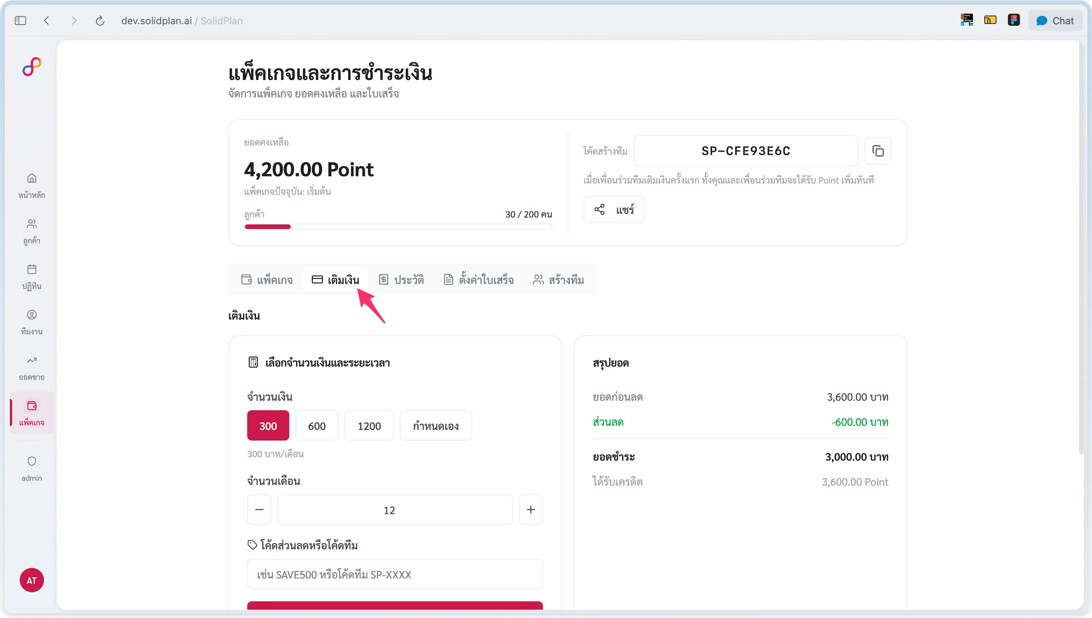This screenshot has width=1092, height=618.
Task: Click the '30 / 200 คน' count
Action: coord(529,214)
